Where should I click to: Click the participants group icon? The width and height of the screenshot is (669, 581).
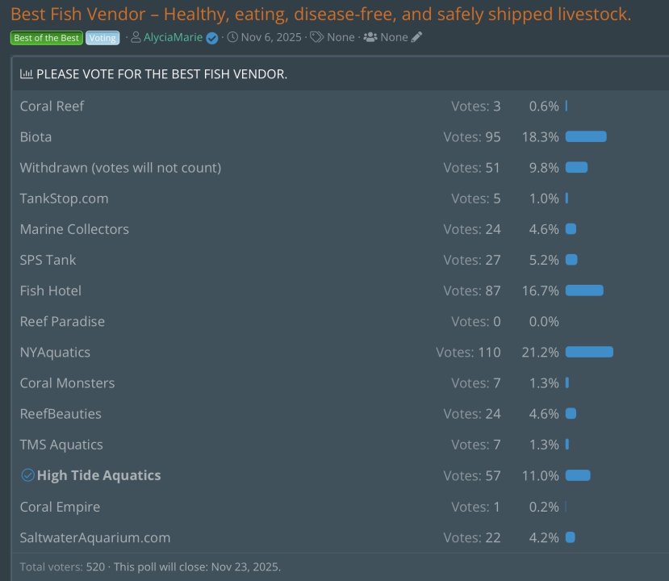click(370, 37)
